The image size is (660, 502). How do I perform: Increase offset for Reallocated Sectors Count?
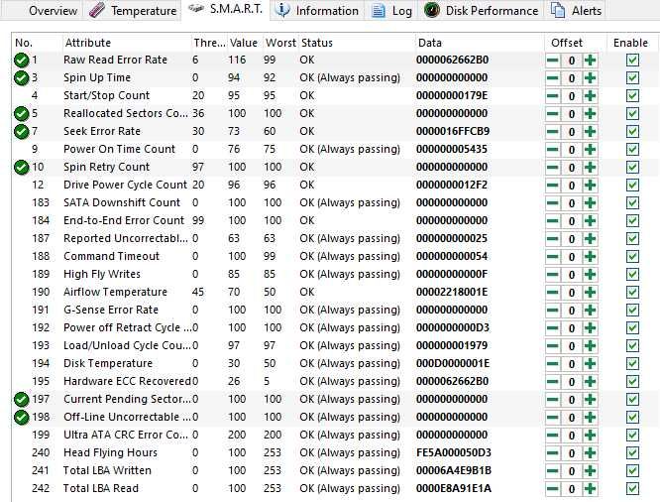[x=590, y=114]
